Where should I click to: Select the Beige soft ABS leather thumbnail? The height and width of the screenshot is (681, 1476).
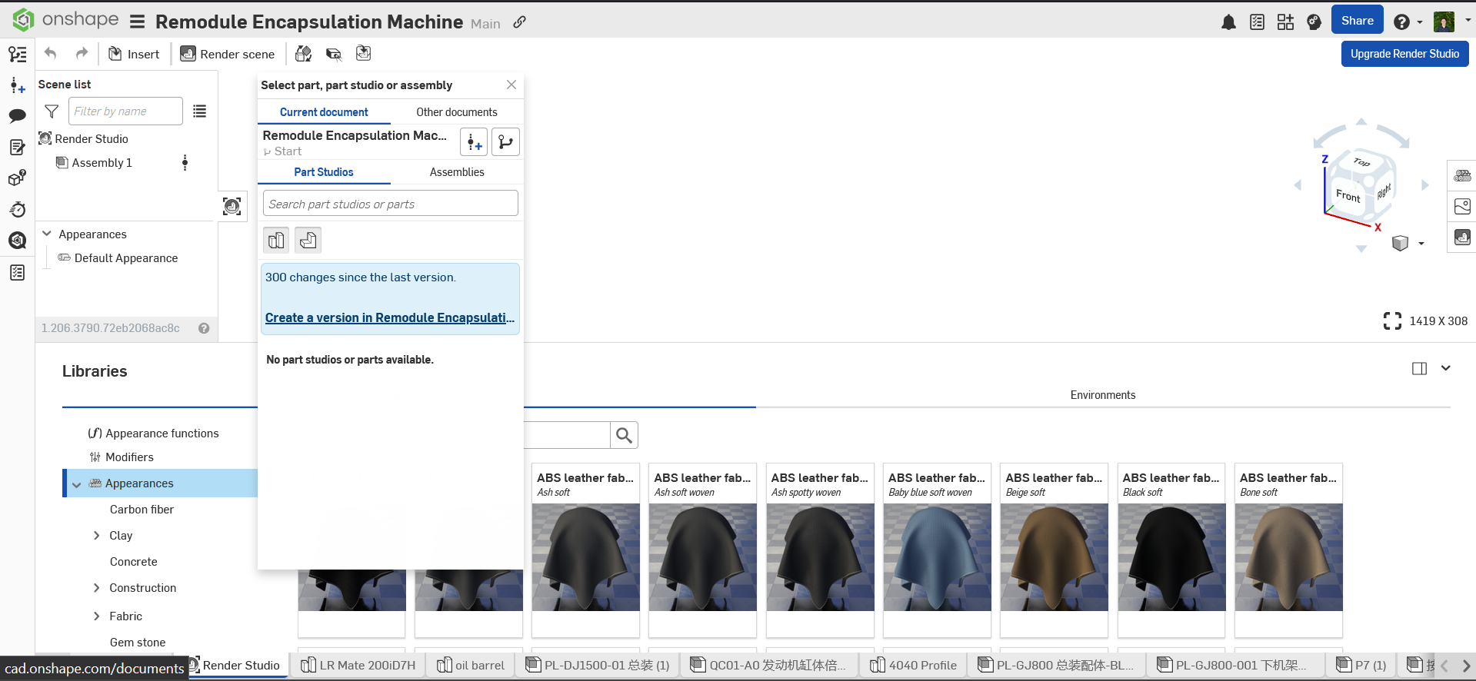click(x=1055, y=557)
